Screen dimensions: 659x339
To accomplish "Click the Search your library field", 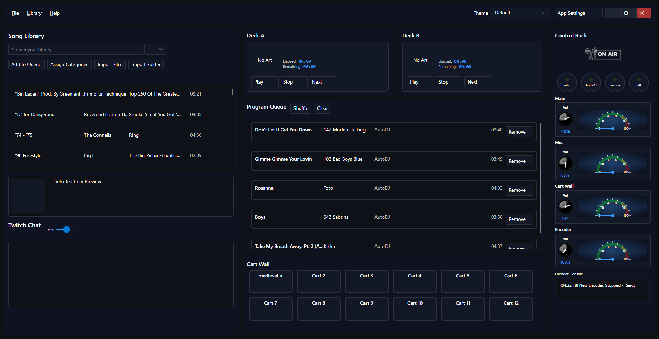I will coord(76,50).
